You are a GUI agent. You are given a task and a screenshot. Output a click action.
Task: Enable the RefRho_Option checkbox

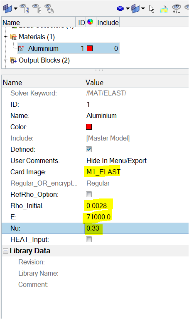tap(89, 194)
